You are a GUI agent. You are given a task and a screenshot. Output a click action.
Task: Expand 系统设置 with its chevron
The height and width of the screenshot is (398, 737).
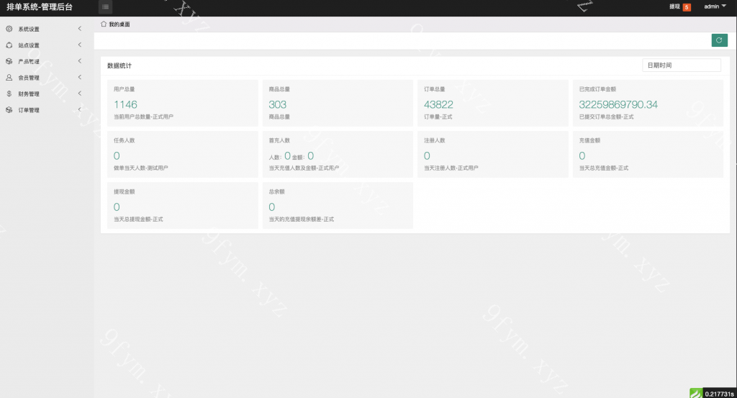(x=80, y=29)
